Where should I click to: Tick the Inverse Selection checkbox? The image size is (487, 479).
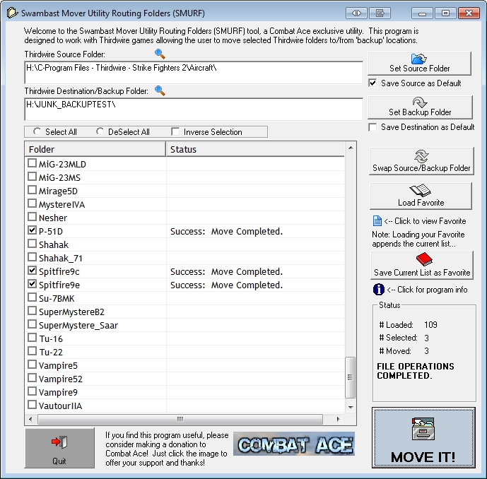pos(175,131)
